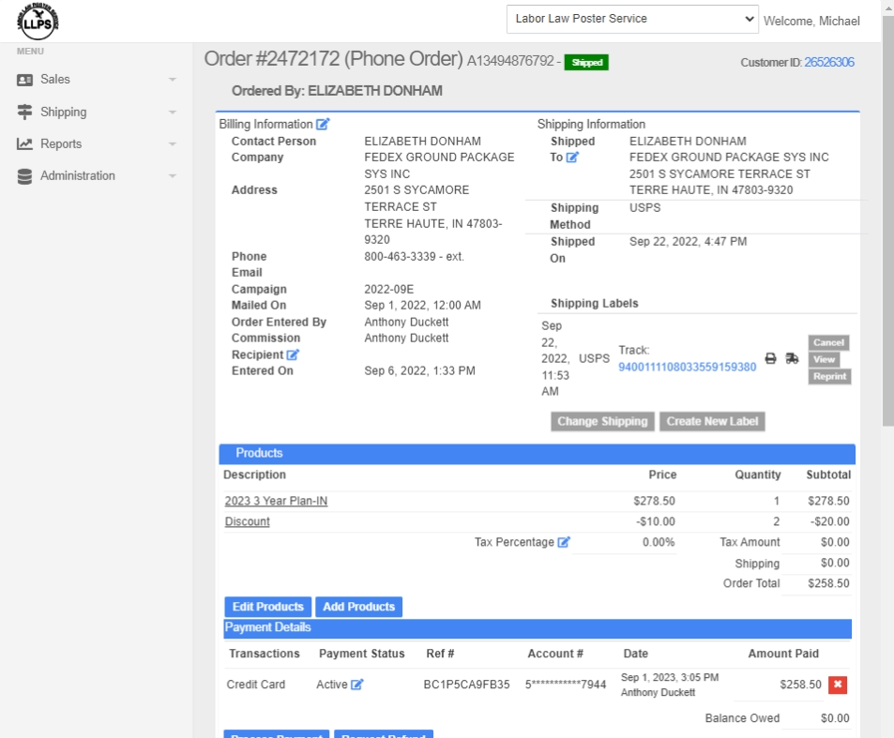This screenshot has width=894, height=738.
Task: Click the printer icon for the shipping label
Action: pyautogui.click(x=771, y=358)
